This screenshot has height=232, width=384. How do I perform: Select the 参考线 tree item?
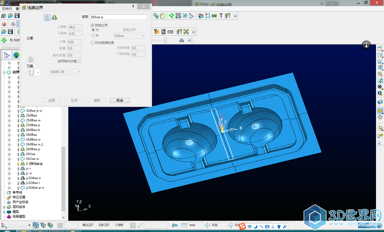click(17, 192)
